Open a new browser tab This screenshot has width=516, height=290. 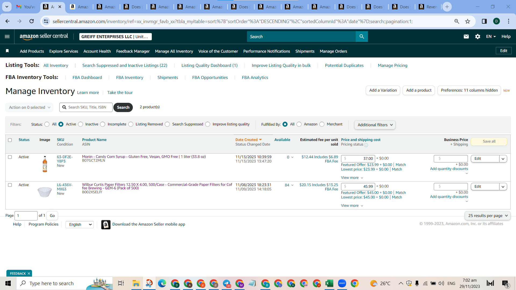447,7
